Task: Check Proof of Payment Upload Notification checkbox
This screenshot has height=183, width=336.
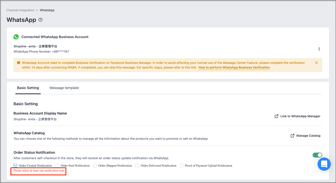Action: (182, 165)
